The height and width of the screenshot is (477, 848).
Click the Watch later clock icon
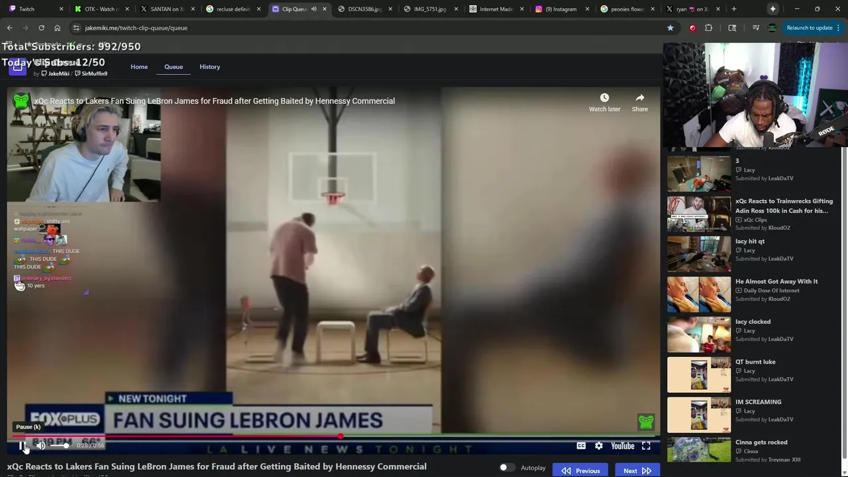604,98
